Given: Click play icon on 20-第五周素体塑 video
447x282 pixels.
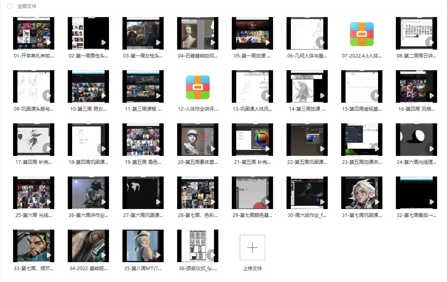Looking at the screenshot, I should coord(212,148).
